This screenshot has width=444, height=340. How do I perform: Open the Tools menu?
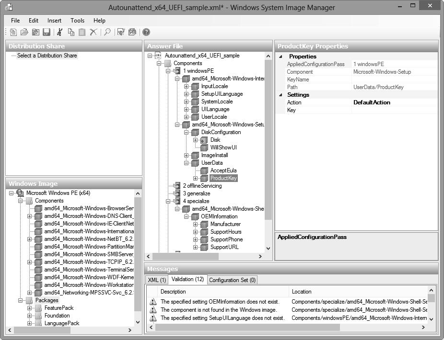77,21
